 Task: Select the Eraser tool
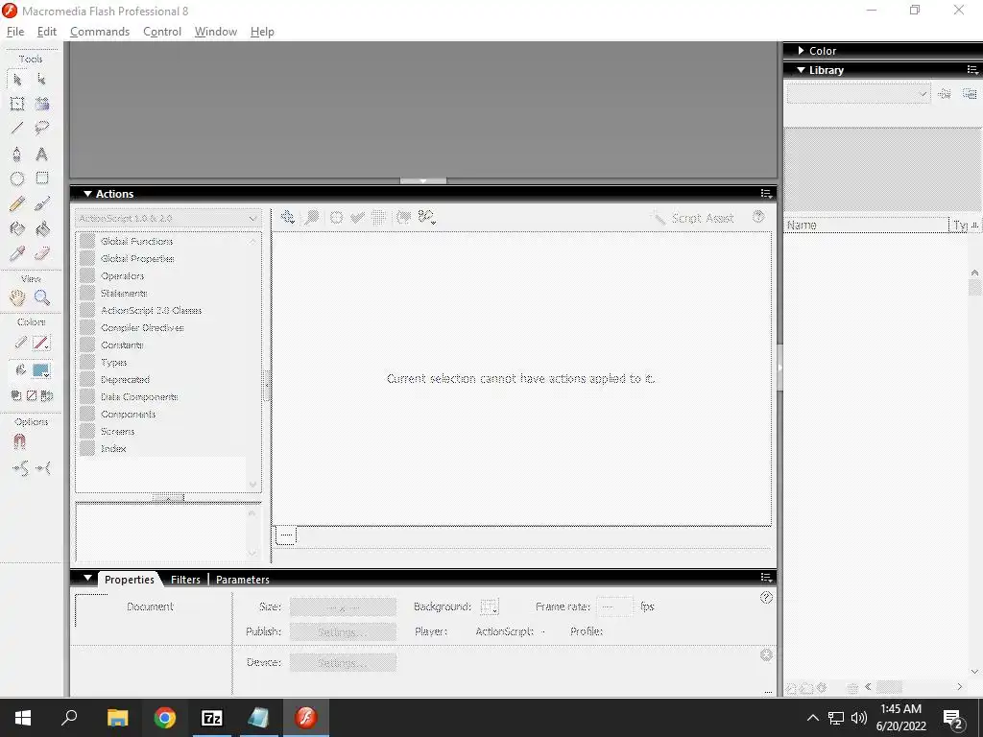(x=41, y=253)
